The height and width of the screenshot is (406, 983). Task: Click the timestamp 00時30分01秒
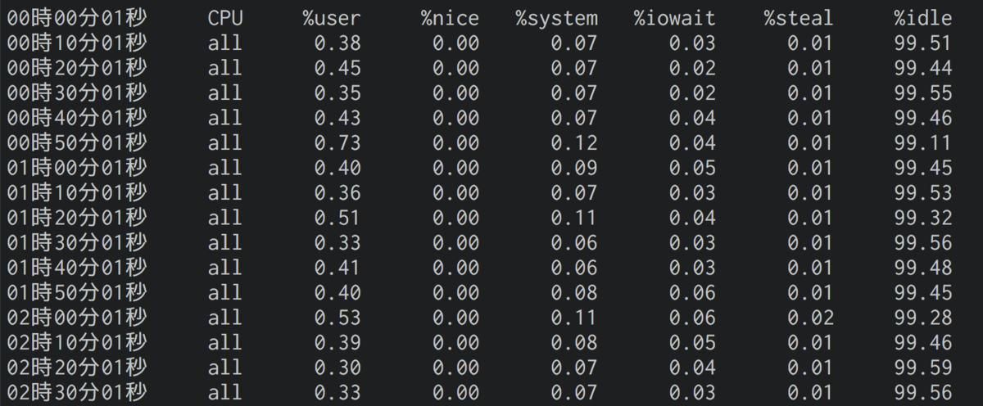[x=77, y=93]
